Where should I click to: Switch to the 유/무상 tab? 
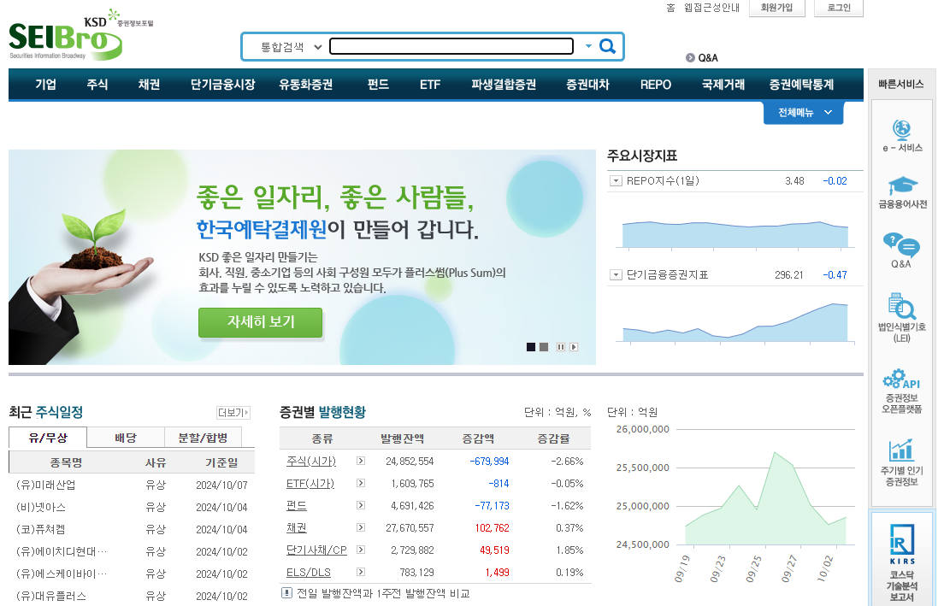tap(48, 438)
